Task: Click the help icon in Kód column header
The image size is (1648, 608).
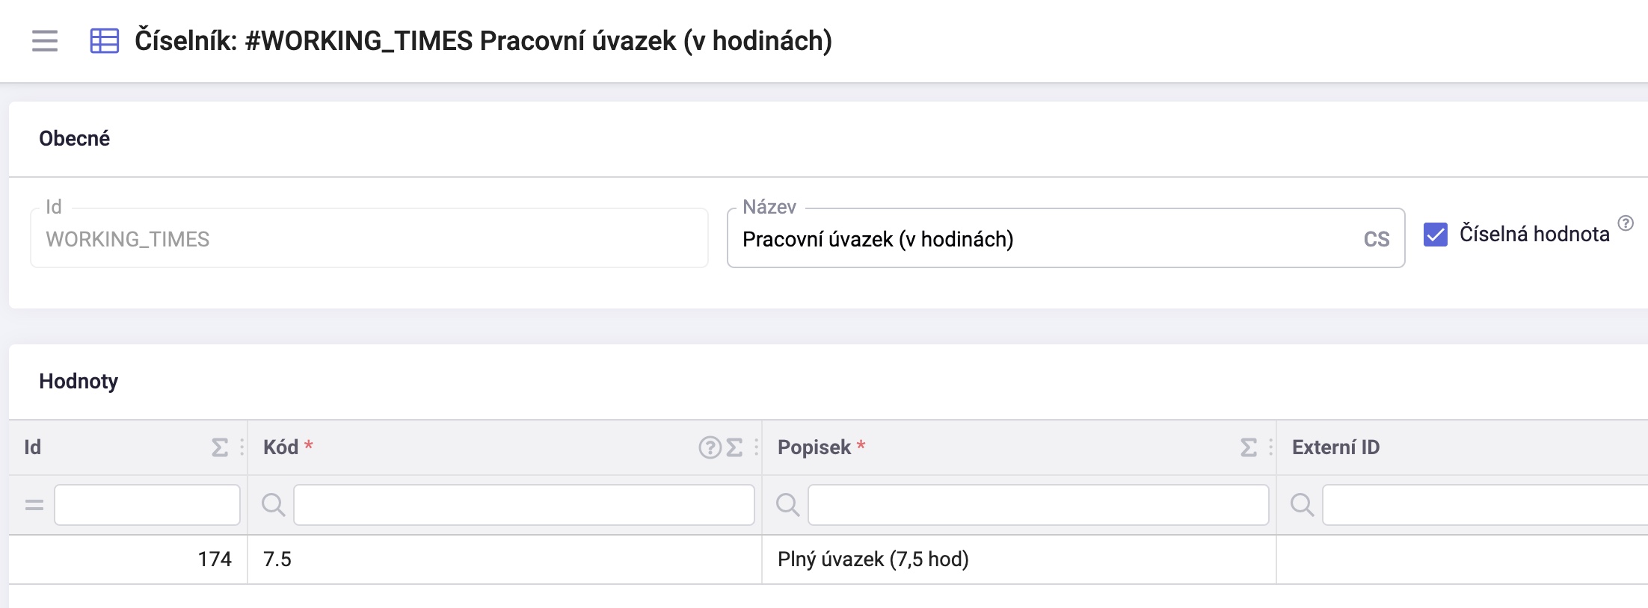Action: pos(710,447)
